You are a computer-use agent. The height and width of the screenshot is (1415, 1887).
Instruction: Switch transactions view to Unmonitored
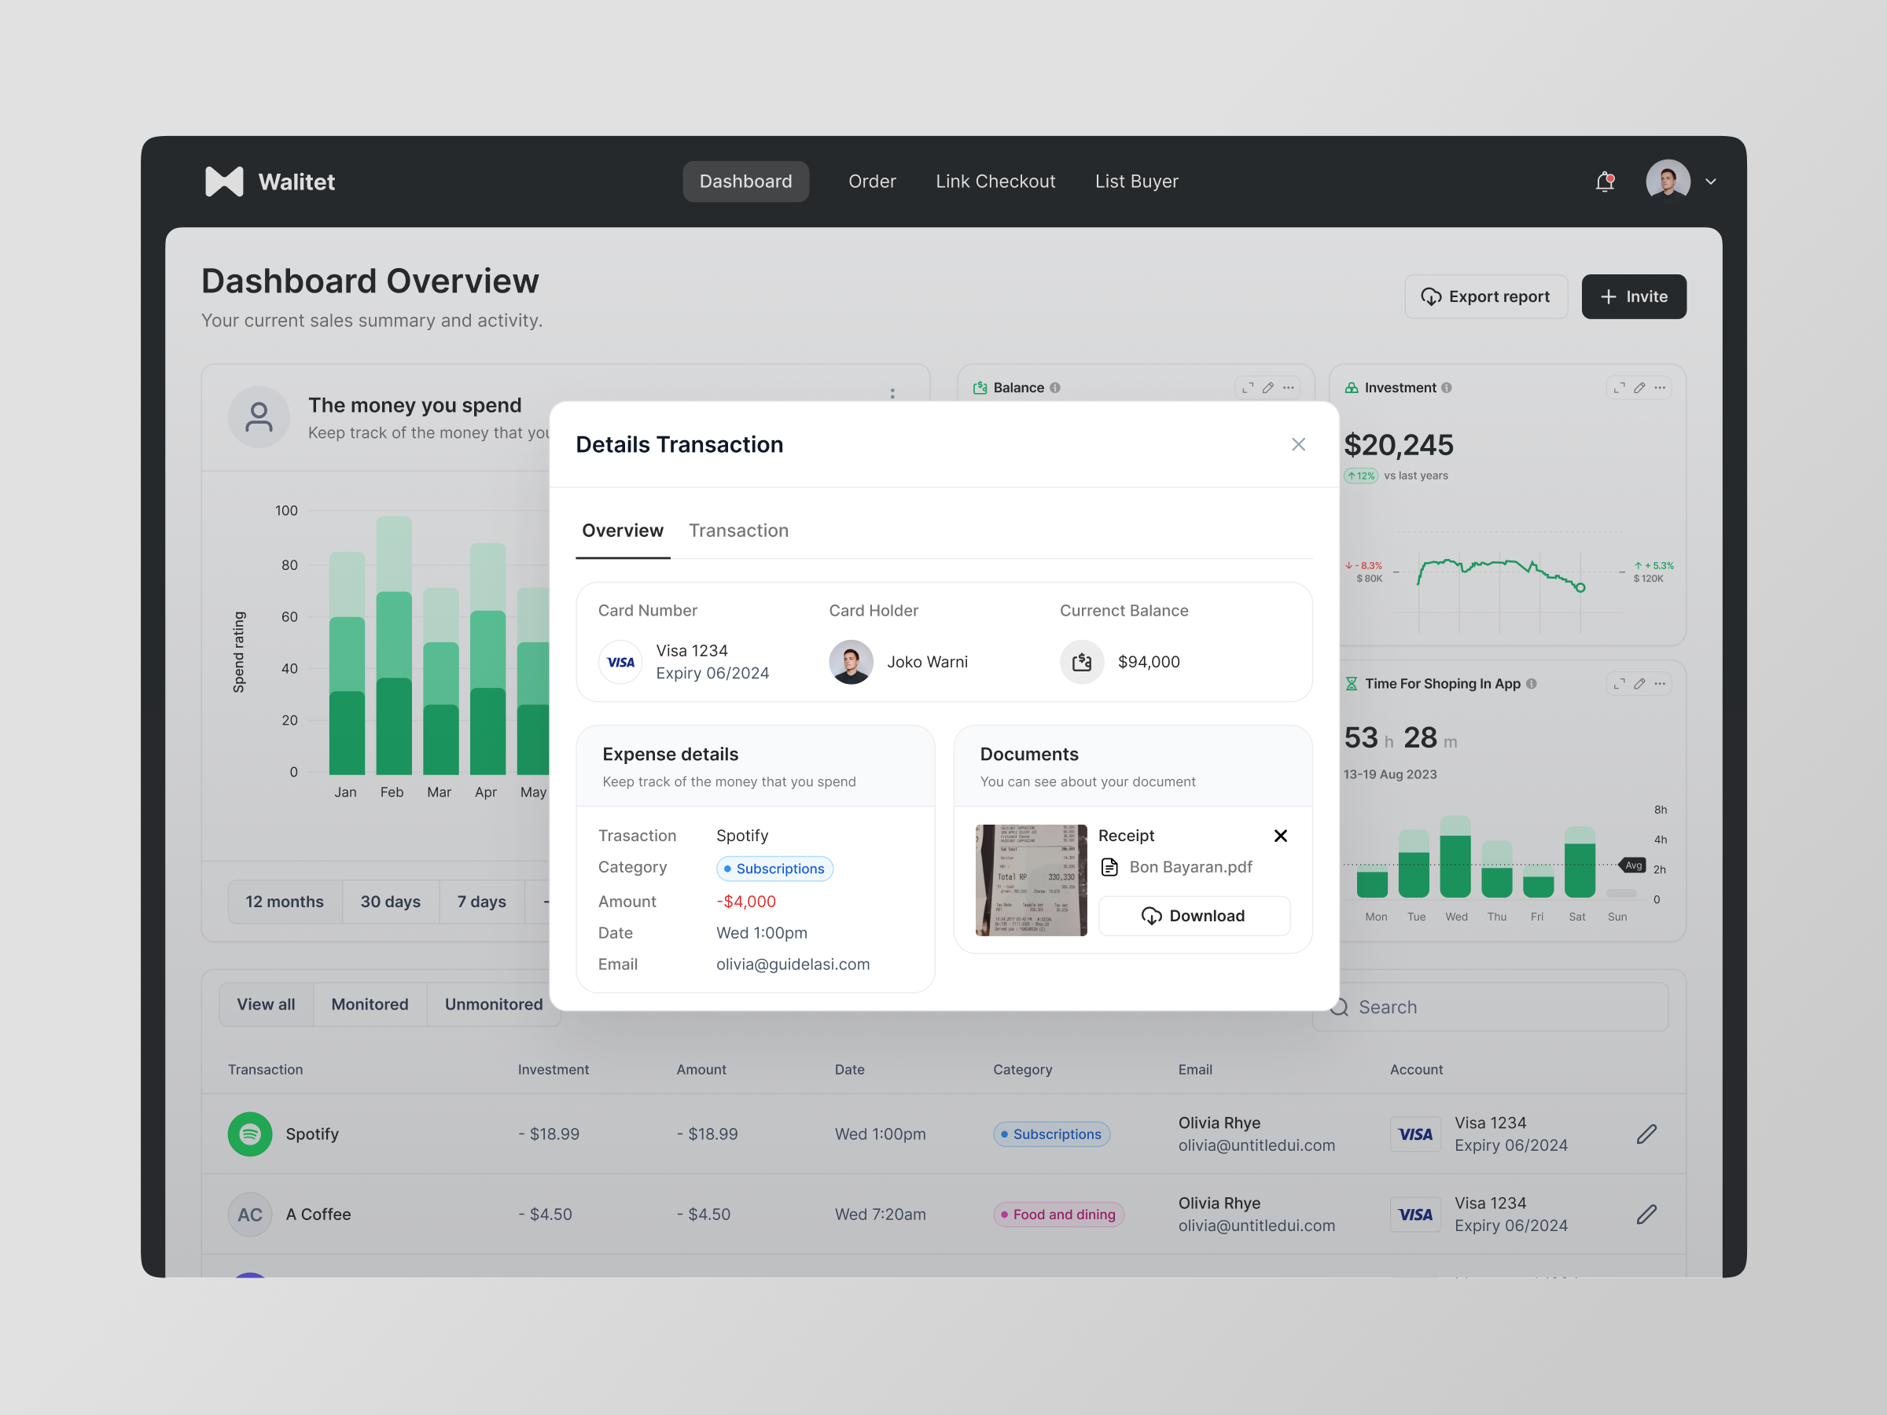493,1004
